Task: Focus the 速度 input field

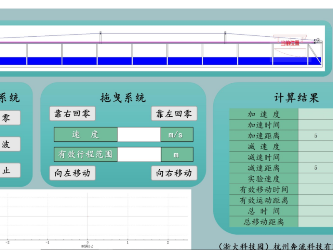Action: pos(139,134)
